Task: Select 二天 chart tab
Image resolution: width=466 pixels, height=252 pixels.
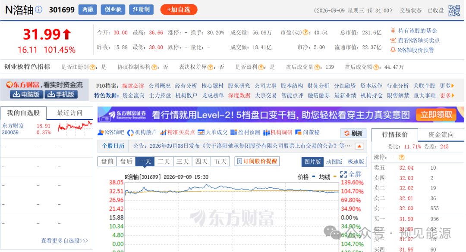Action: (164, 162)
